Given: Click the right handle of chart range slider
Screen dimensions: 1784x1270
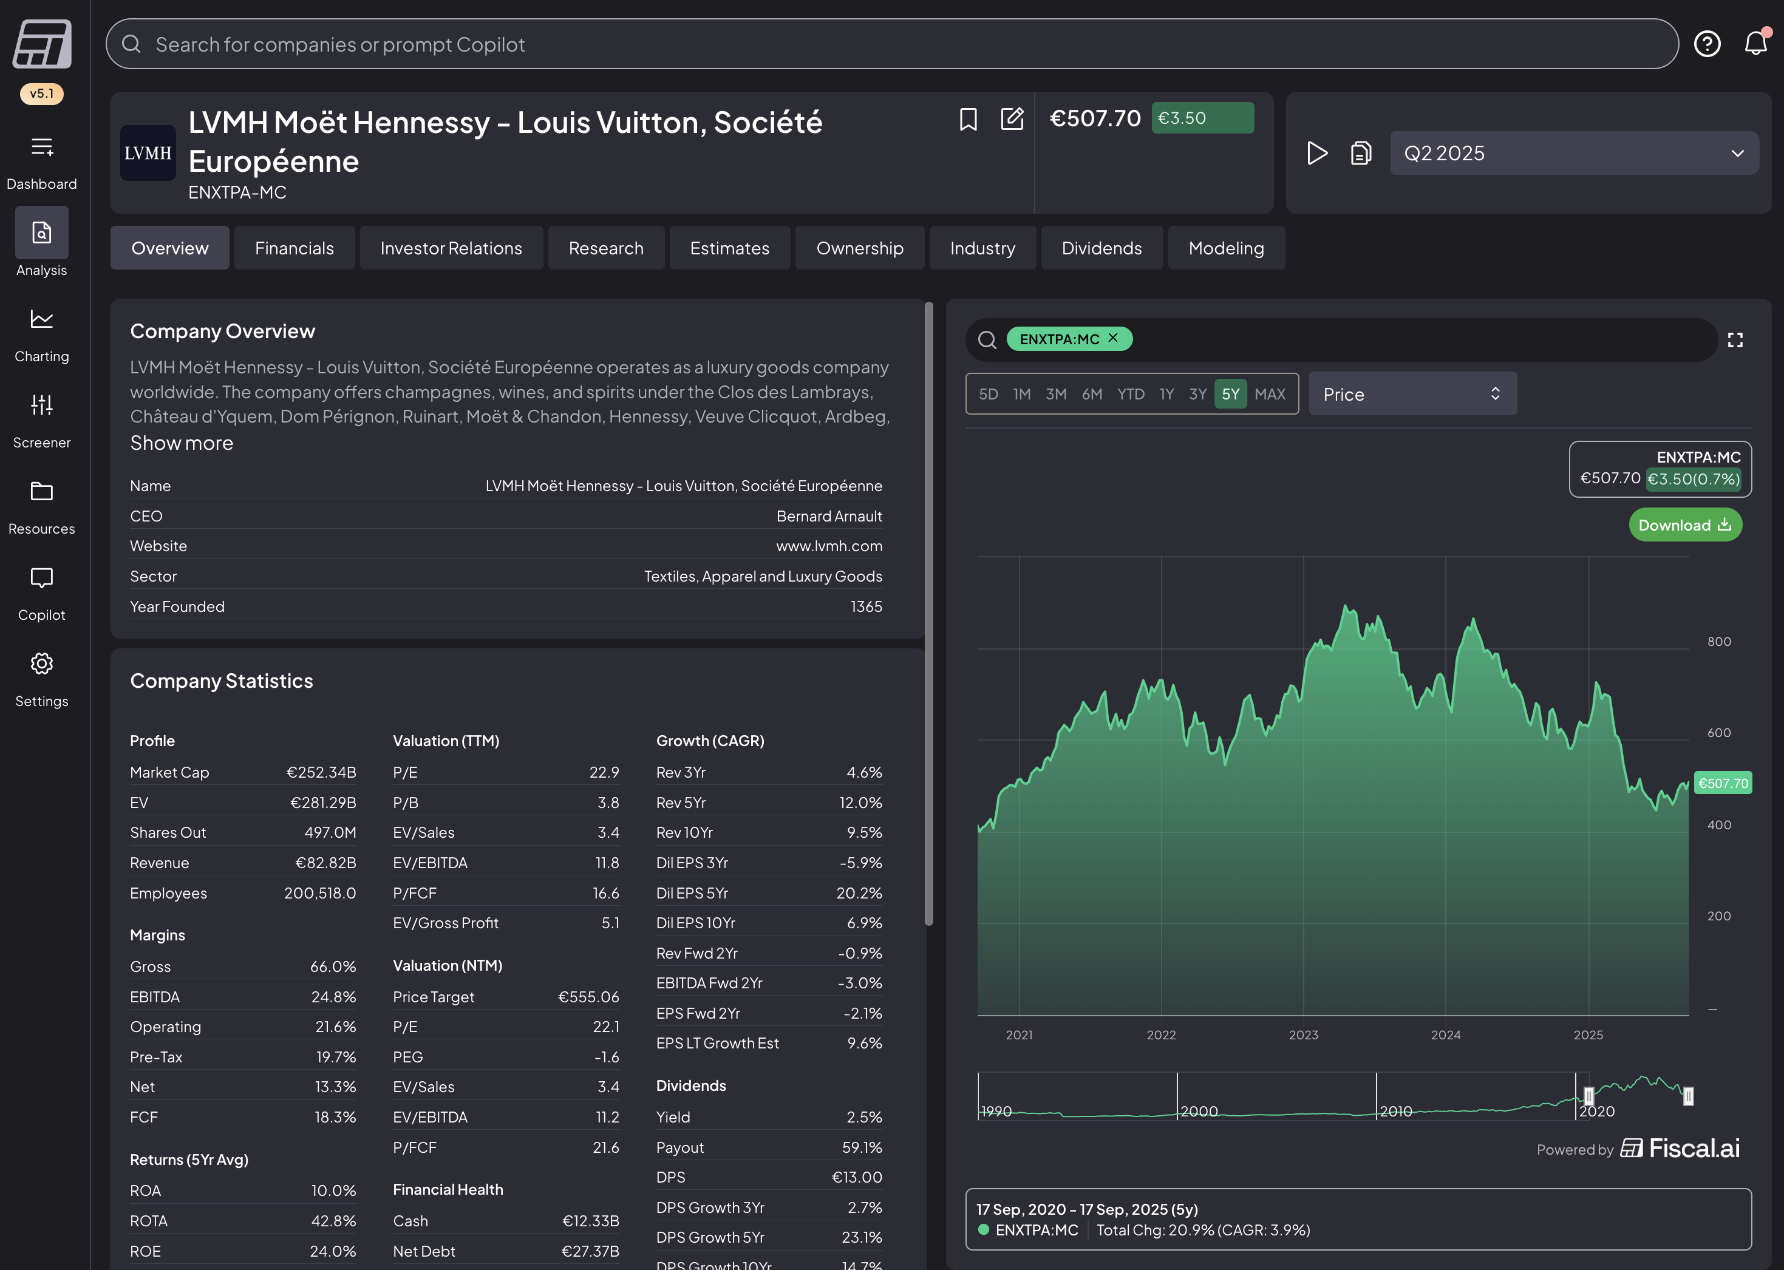Looking at the screenshot, I should tap(1688, 1096).
